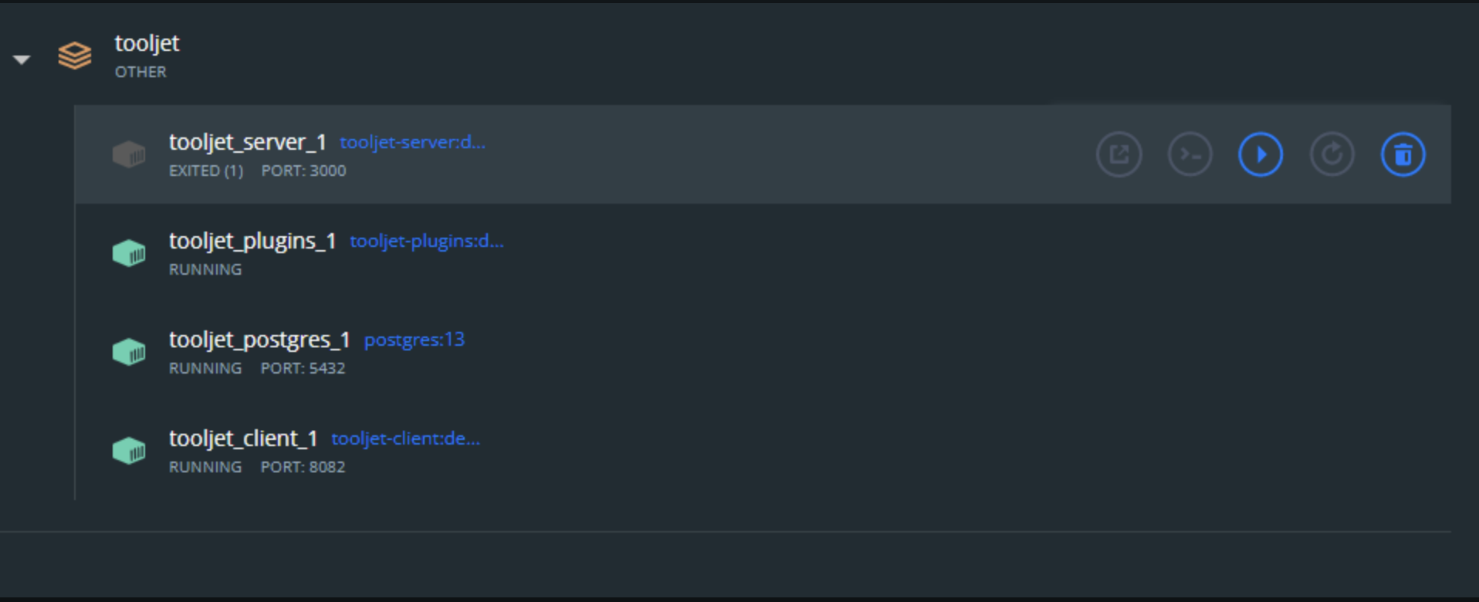This screenshot has width=1479, height=602.
Task: Delete the tooljet_server_1 container
Action: pos(1403,154)
